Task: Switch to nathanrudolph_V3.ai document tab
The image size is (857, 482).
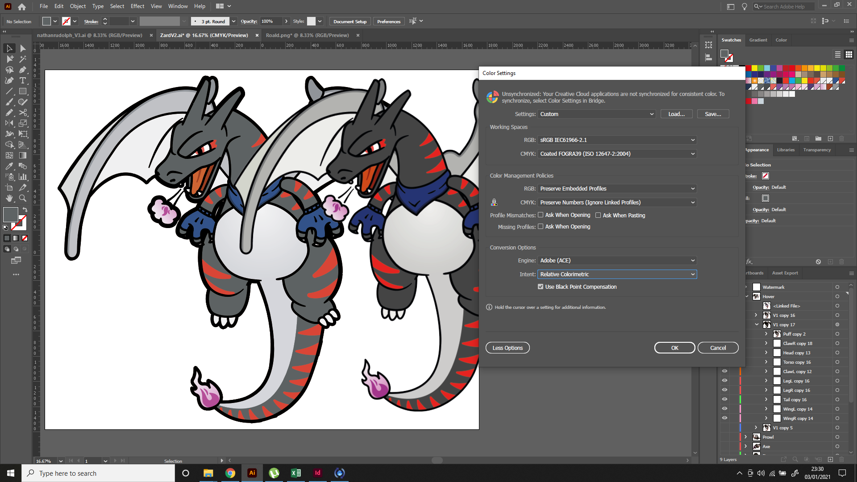Action: click(x=89, y=35)
